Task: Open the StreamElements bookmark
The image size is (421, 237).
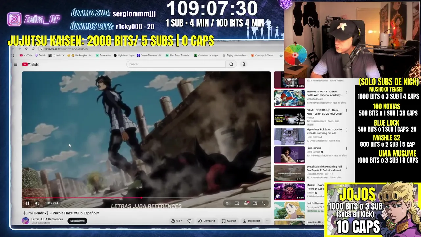Action: click(150, 55)
